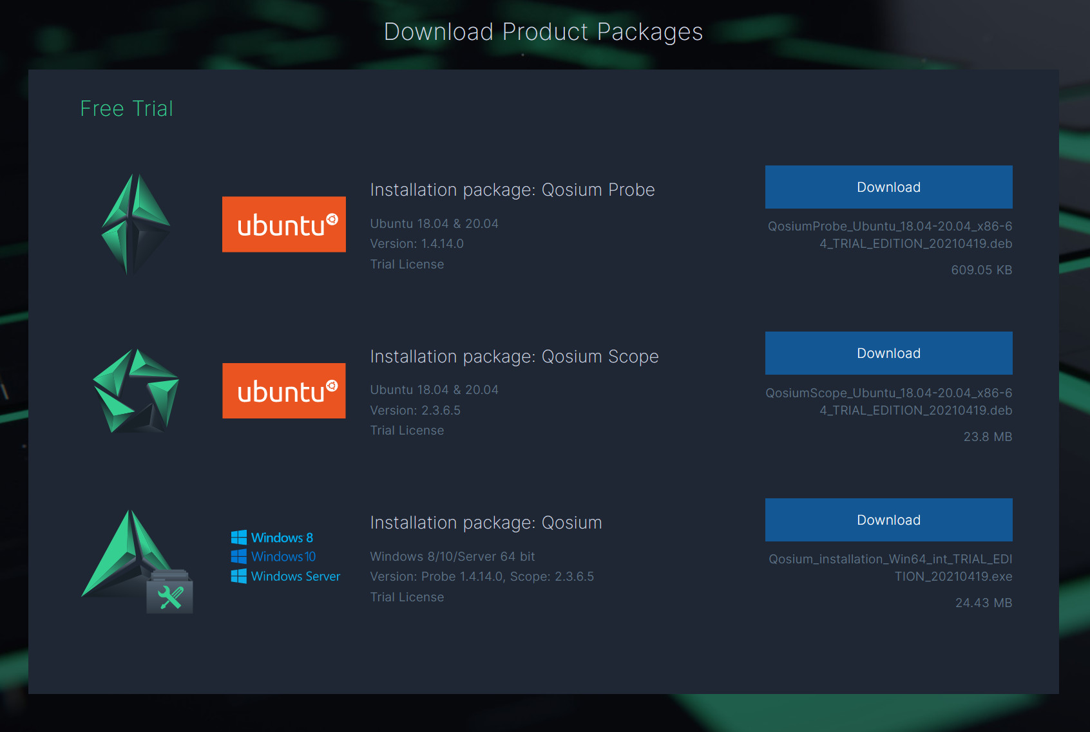Viewport: 1090px width, 732px height.
Task: Click the '609.05 KB' file size
Action: (981, 270)
